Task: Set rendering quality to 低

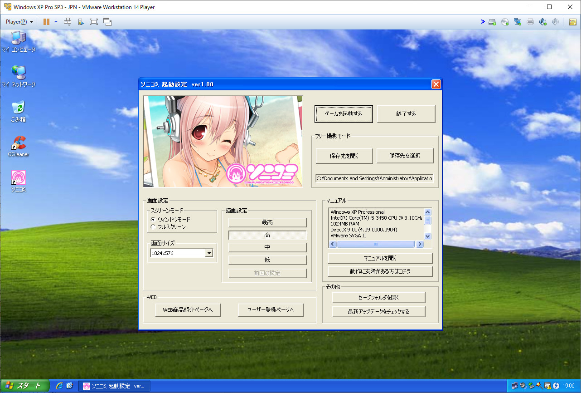Action: pyautogui.click(x=267, y=260)
